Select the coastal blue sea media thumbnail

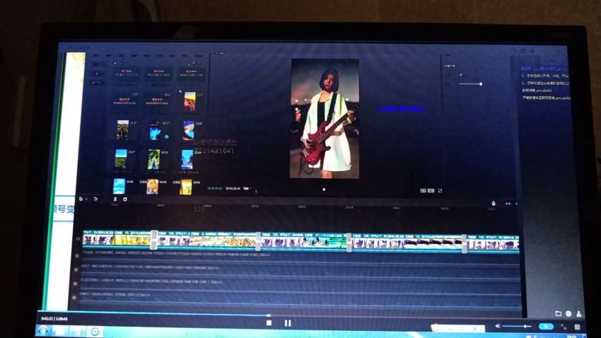187,159
